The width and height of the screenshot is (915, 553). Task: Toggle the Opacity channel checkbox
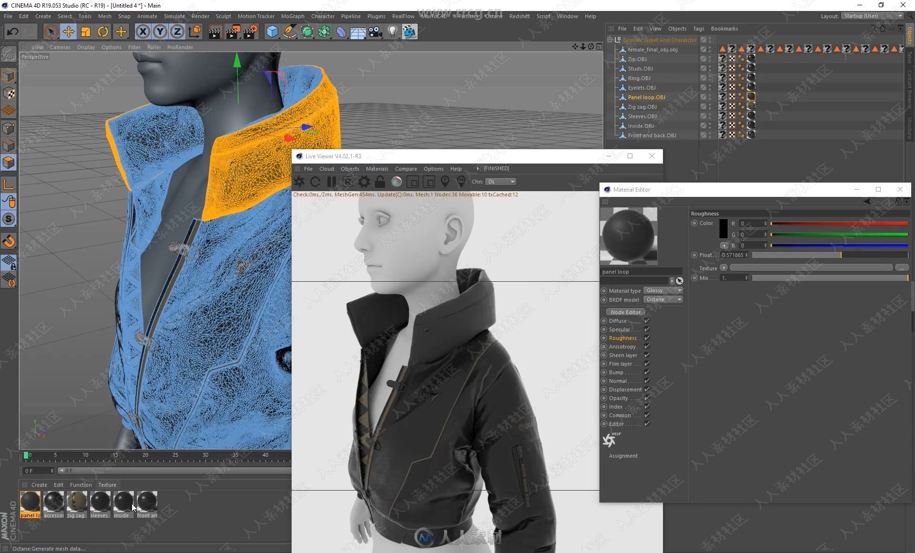(647, 398)
